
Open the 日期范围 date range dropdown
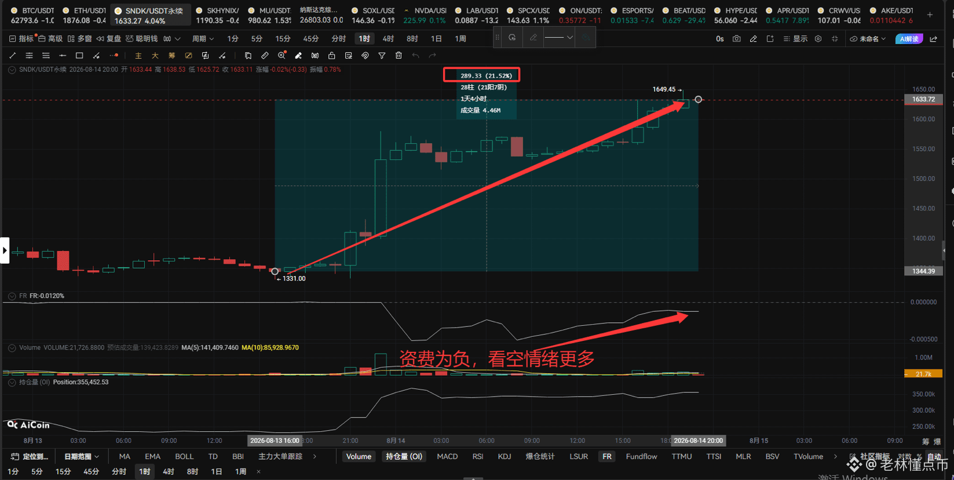(x=82, y=457)
